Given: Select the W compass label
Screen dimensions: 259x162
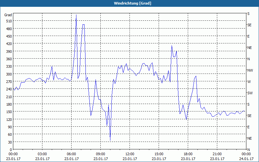Looking at the screenshot, I should pos(249,82).
